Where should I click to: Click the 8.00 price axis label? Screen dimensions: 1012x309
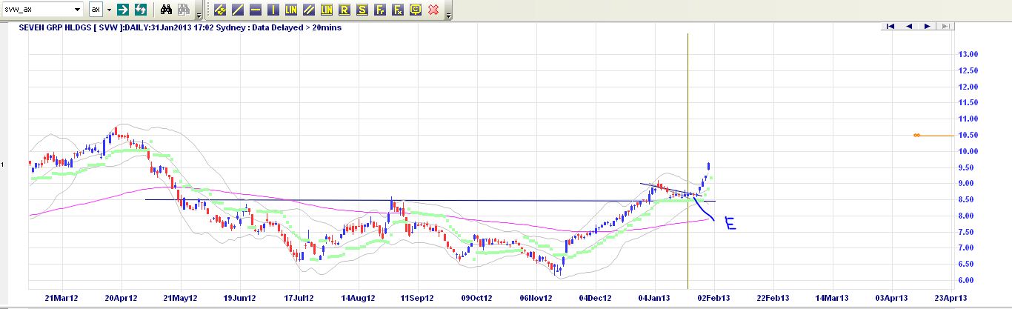[968, 216]
